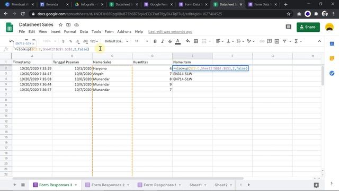Open the Help menu
The image size is (339, 191).
[139, 32]
